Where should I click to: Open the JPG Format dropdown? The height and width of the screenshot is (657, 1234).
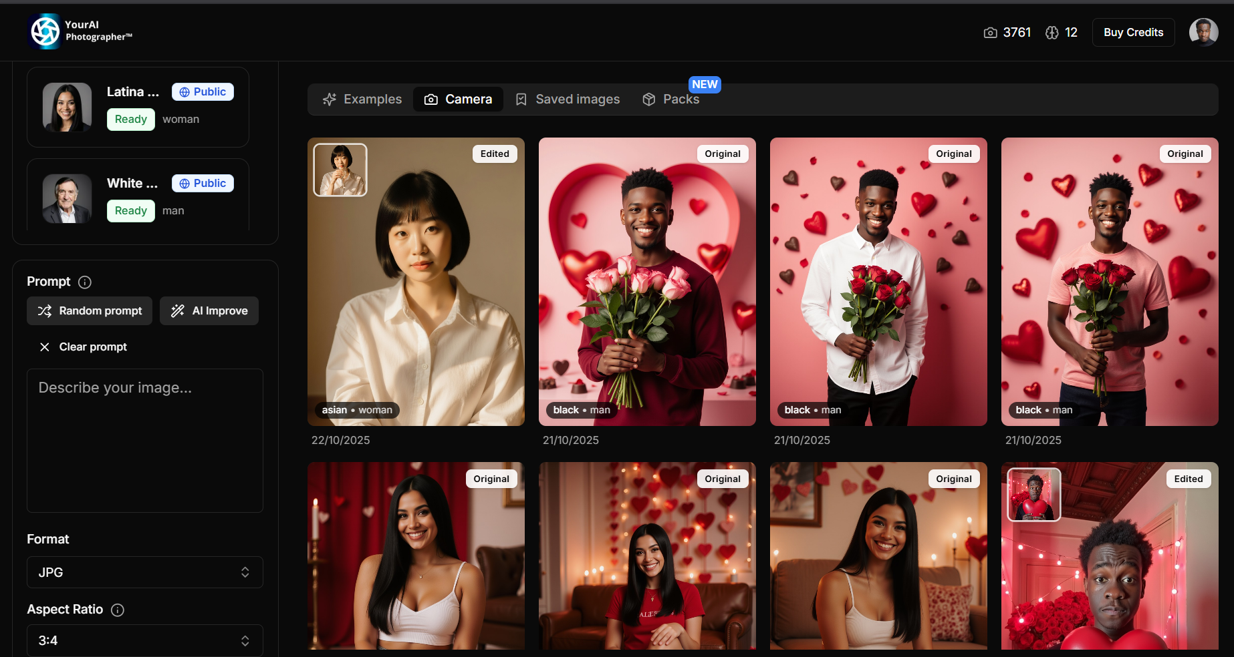coord(144,572)
